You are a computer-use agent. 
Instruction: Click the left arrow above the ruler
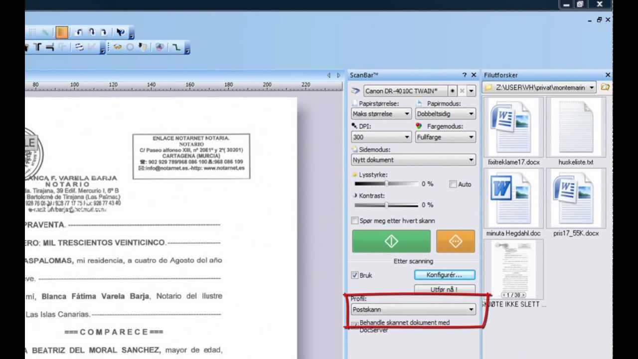328,75
